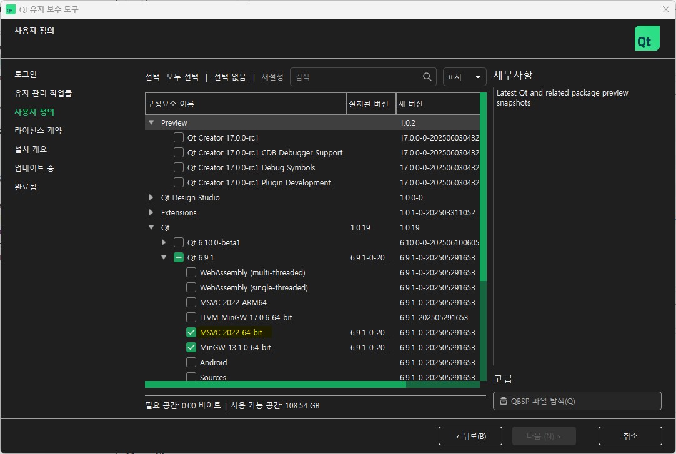The height and width of the screenshot is (454, 676).
Task: Select the MSVC 2022 64-bit row label
Action: click(231, 332)
